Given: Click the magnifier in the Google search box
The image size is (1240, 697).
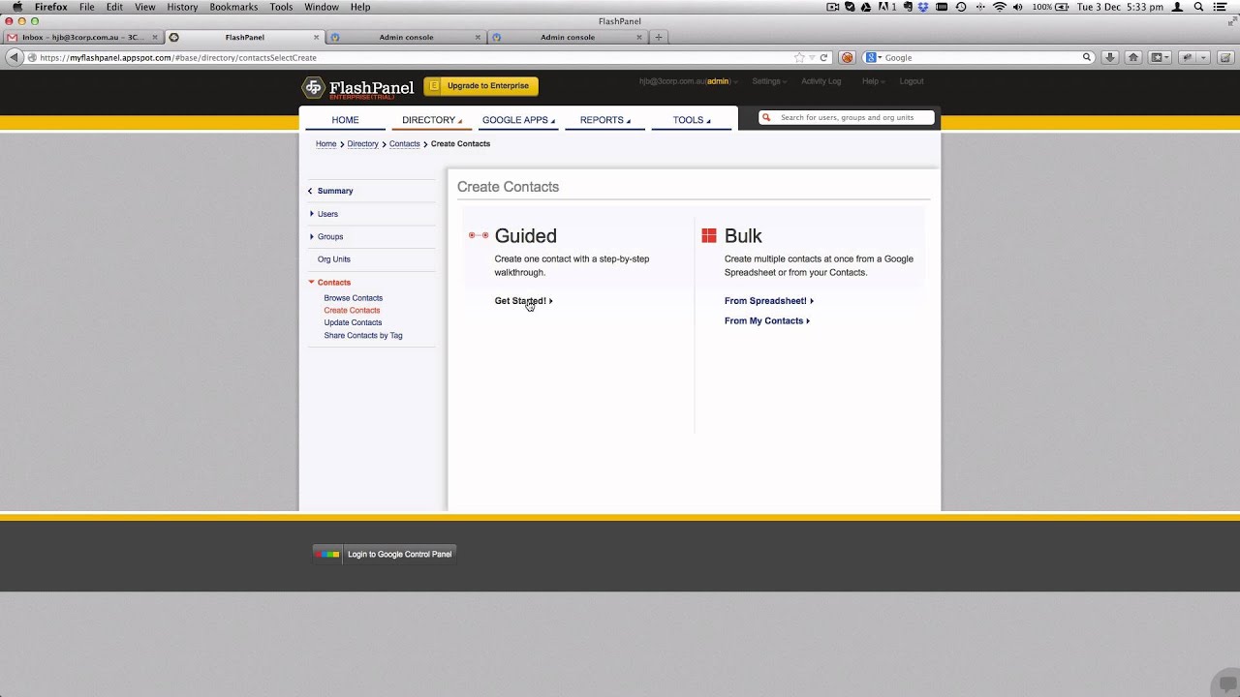Looking at the screenshot, I should point(1087,57).
